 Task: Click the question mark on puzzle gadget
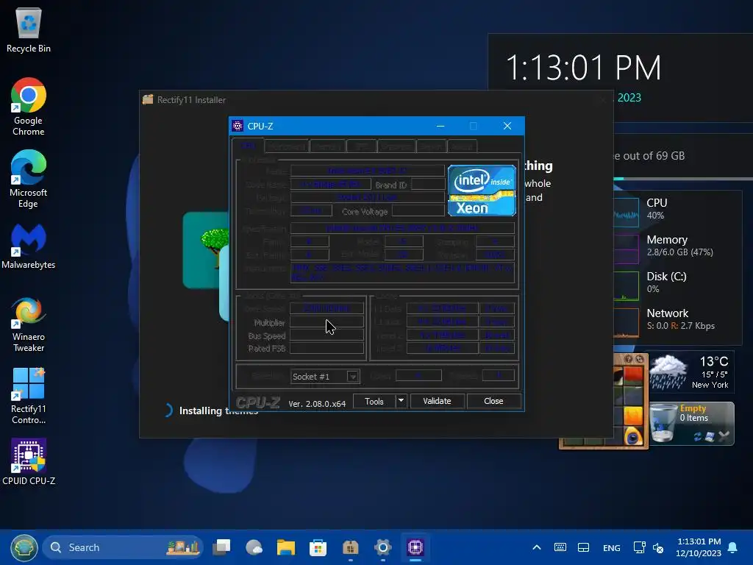tap(629, 359)
